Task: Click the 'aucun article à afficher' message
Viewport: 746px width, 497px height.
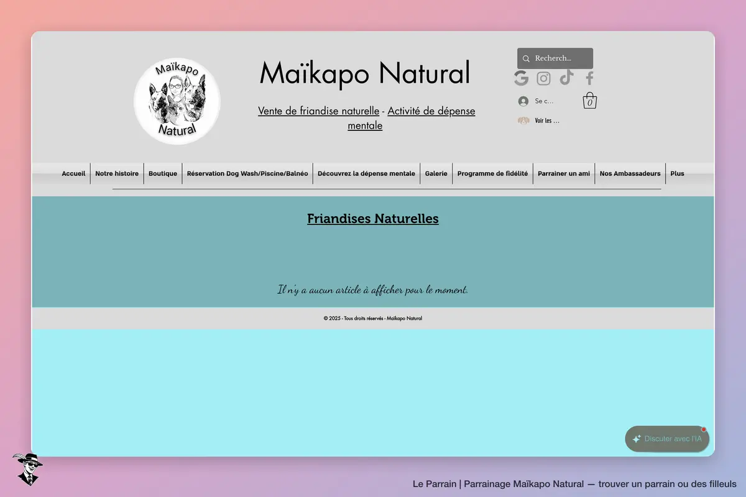Action: pyautogui.click(x=373, y=290)
